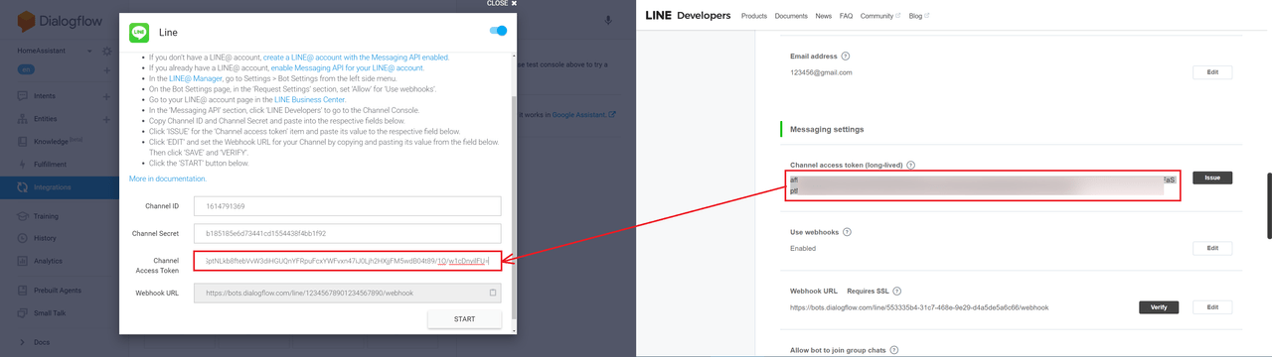Click the Small Talk icon

click(23, 312)
